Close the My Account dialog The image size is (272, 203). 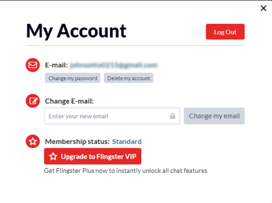point(263,8)
